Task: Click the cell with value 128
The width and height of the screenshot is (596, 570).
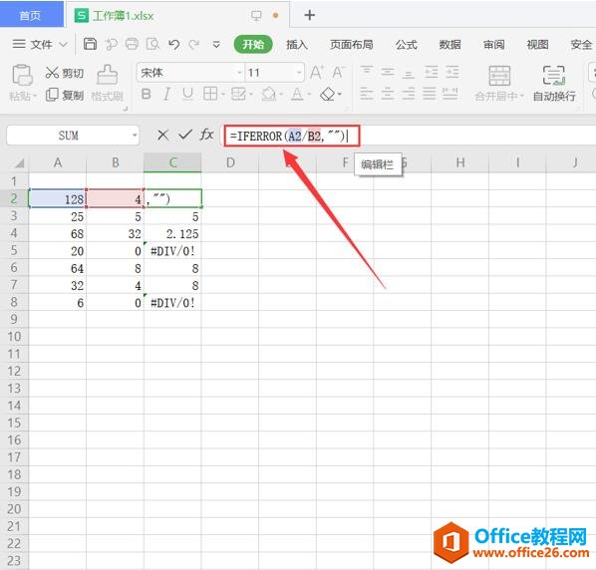Action: (x=58, y=198)
